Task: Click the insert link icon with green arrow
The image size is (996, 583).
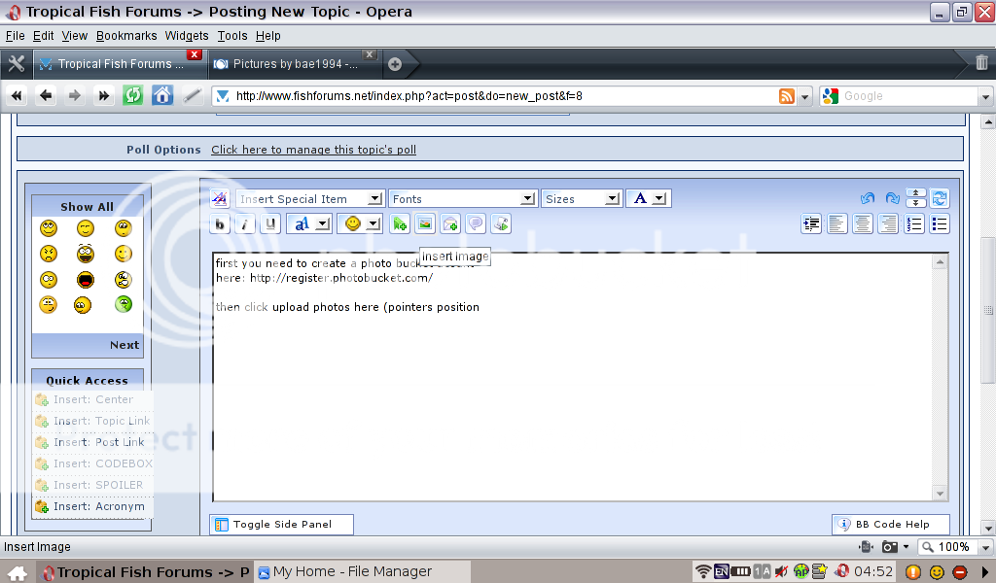Action: coord(400,223)
